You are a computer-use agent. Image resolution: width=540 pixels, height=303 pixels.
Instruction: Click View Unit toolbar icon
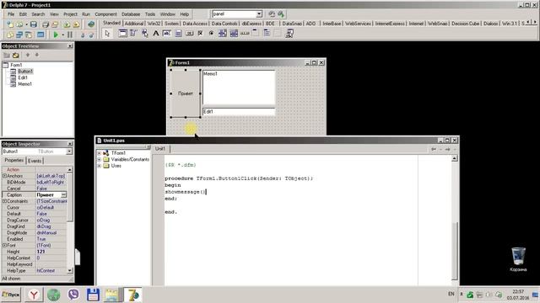click(x=10, y=35)
